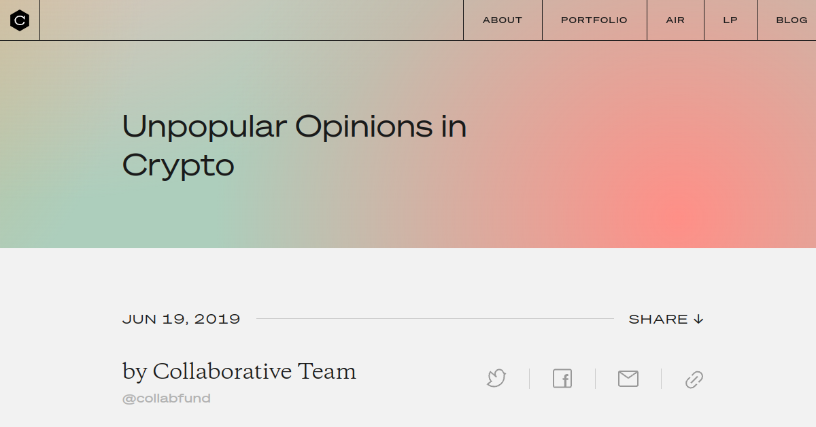Image resolution: width=816 pixels, height=427 pixels.
Task: Open the ABOUT page
Action: [x=502, y=20]
